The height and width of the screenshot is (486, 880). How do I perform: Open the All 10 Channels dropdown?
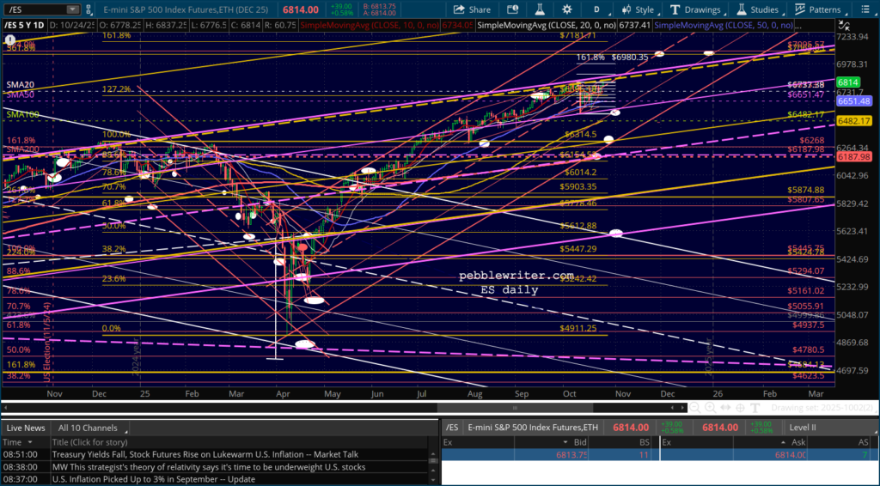click(91, 428)
